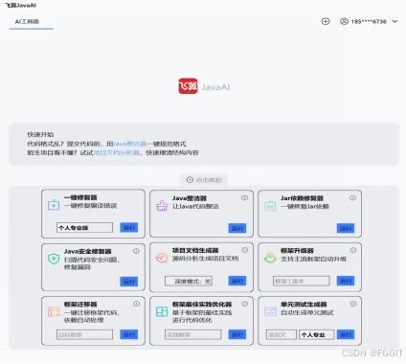
Task: Collapse the tool panel via 点击收起
Action: pos(204,180)
